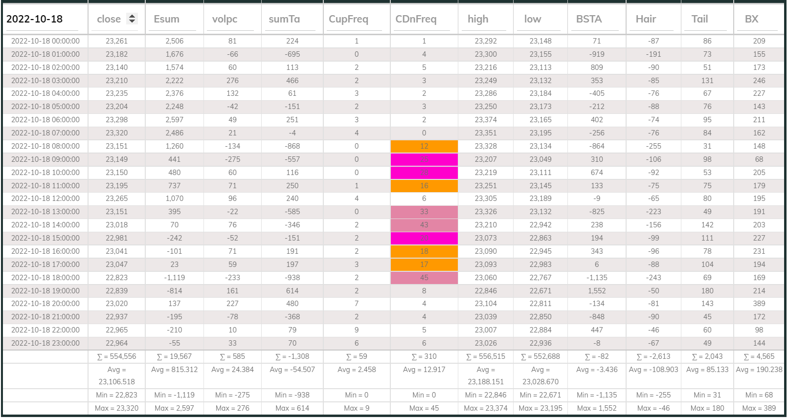
Task: Select the 2022-10-18 date header
Action: (34, 19)
